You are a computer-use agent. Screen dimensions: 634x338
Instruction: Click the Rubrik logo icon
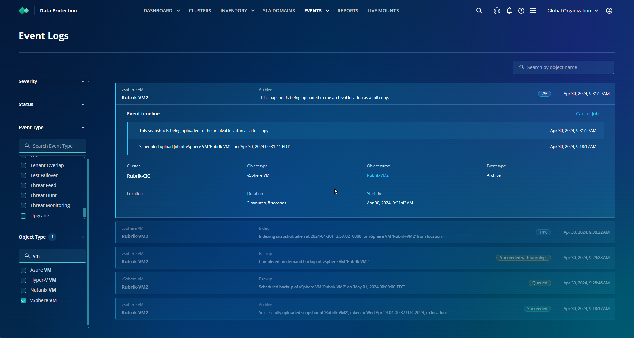pos(24,11)
